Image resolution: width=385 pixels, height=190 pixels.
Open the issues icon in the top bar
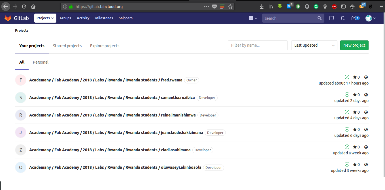coord(331,18)
